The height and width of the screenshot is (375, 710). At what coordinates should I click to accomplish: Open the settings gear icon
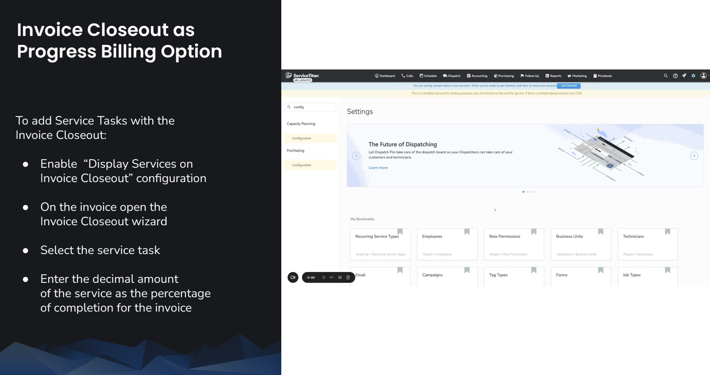(693, 76)
